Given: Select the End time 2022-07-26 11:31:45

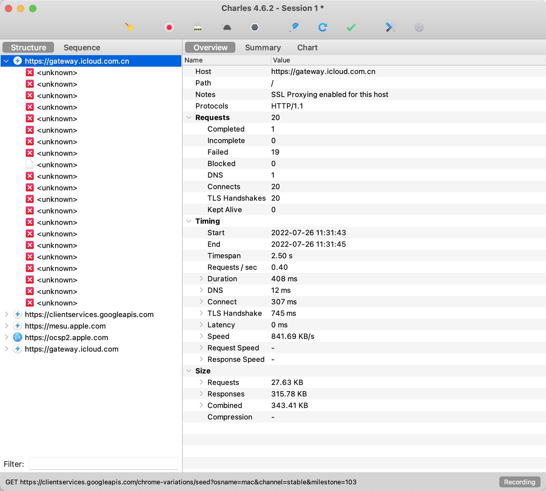Looking at the screenshot, I should click(x=308, y=244).
